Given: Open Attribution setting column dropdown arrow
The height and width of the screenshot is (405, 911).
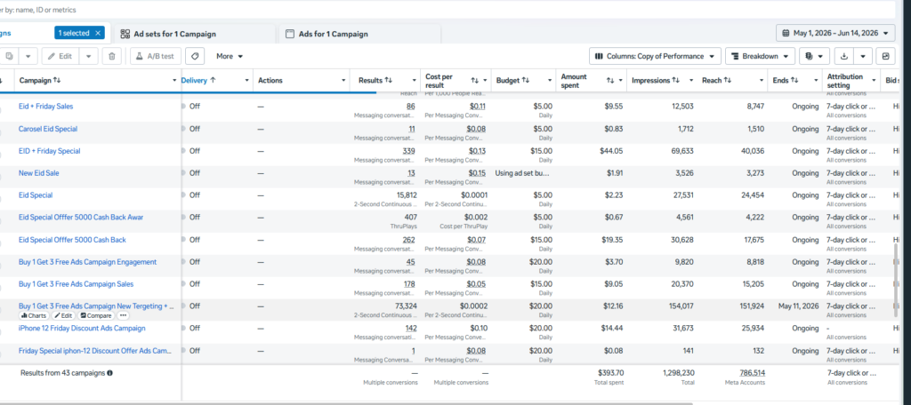Looking at the screenshot, I should pos(874,81).
